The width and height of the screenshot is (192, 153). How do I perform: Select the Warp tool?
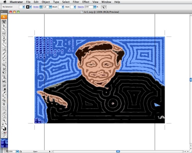tap(4, 69)
